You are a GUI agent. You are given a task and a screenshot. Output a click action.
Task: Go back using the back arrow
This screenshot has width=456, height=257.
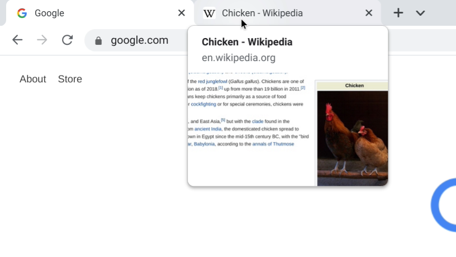pyautogui.click(x=17, y=40)
